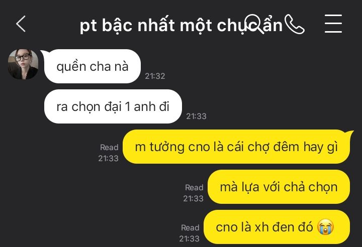Click Read label beside "chợ đêm" message
The width and height of the screenshot is (362, 247).
pos(109,148)
